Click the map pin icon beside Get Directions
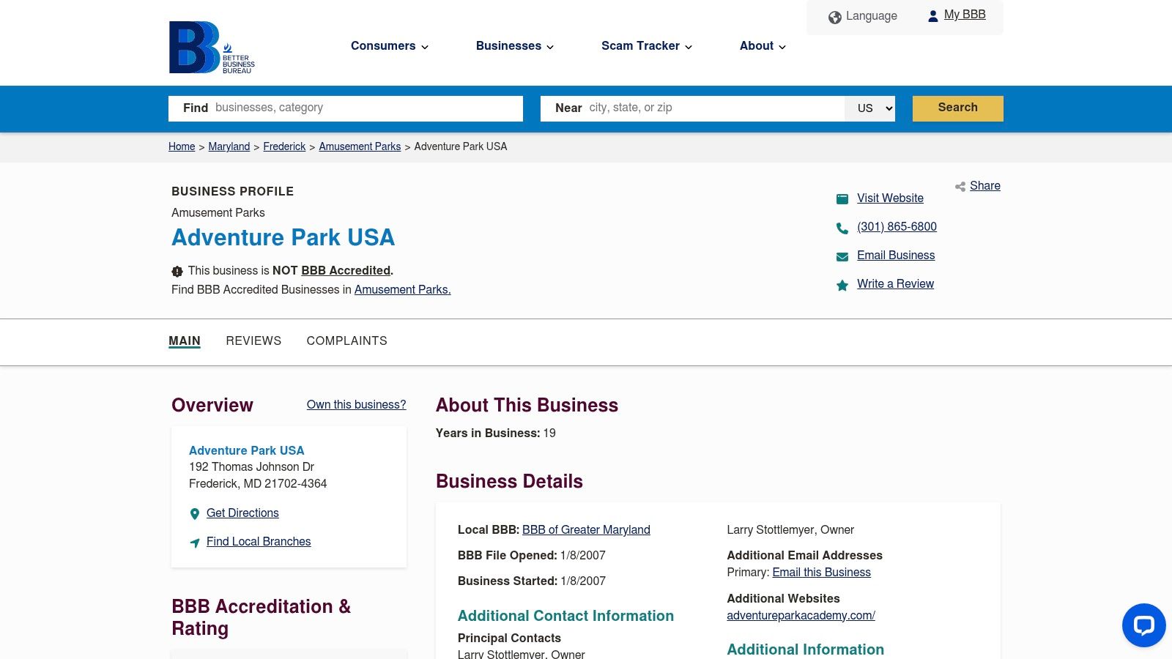The width and height of the screenshot is (1172, 659). tap(195, 514)
